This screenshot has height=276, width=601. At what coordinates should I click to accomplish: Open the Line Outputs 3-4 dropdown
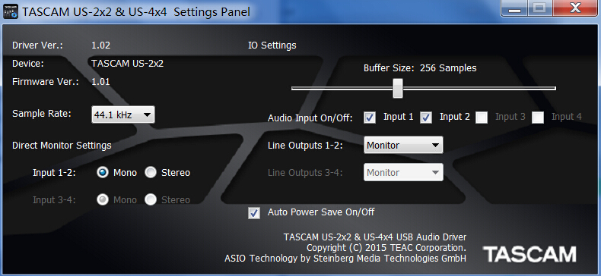point(403,172)
